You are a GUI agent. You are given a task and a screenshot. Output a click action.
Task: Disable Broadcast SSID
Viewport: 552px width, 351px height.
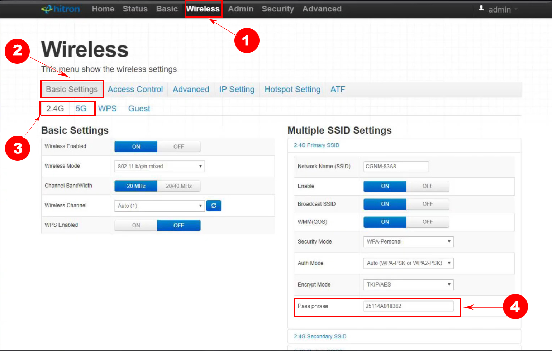[428, 204]
